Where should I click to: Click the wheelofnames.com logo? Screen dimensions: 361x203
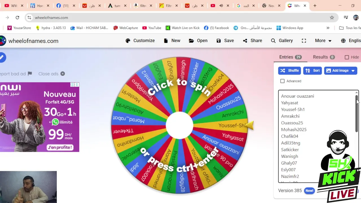[x=29, y=41]
